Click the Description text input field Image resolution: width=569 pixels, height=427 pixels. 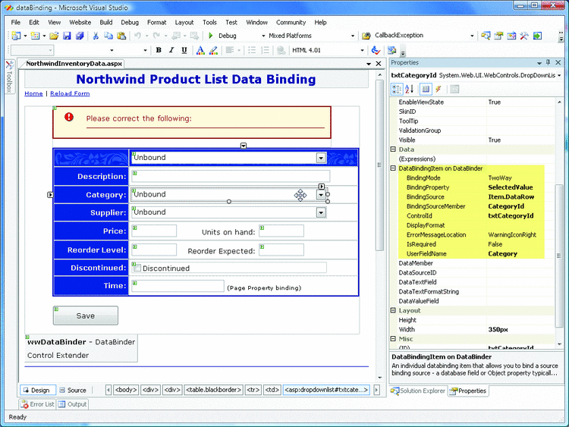pyautogui.click(x=231, y=176)
